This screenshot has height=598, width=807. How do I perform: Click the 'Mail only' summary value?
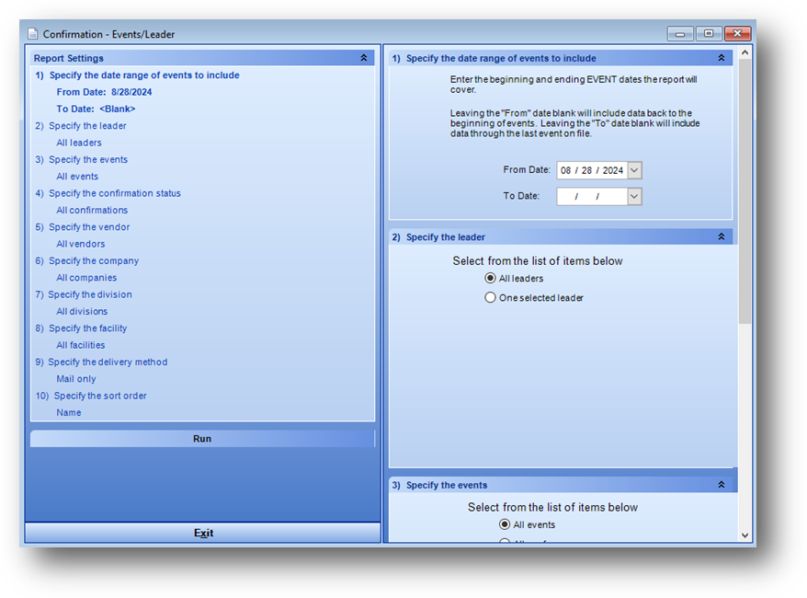pyautogui.click(x=76, y=378)
